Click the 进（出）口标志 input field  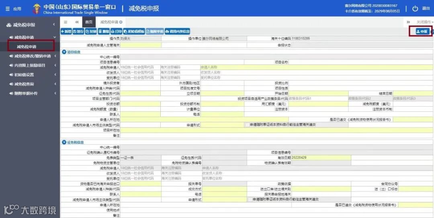(416, 189)
